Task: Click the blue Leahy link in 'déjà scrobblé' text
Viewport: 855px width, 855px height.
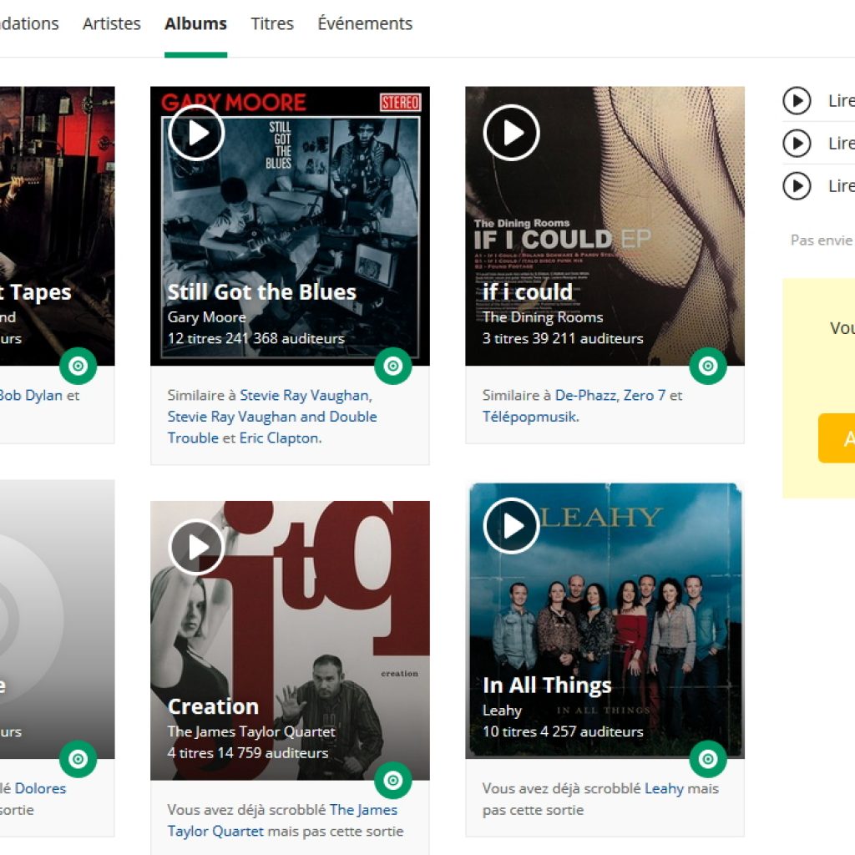Action: [664, 788]
